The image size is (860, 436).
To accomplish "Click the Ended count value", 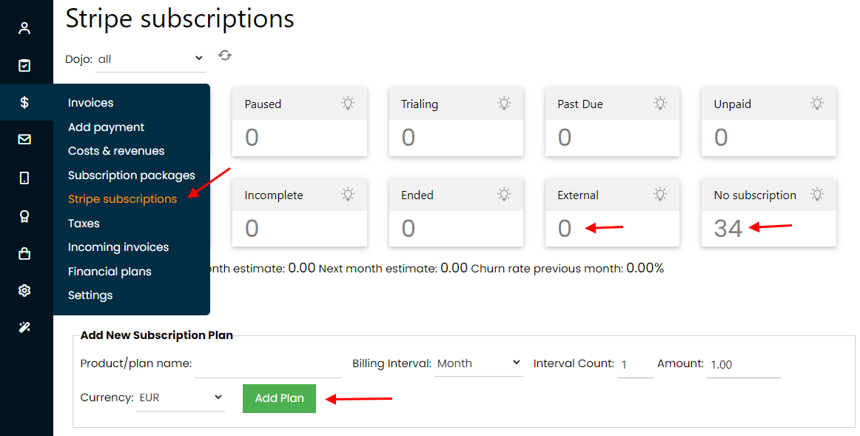I will [408, 228].
